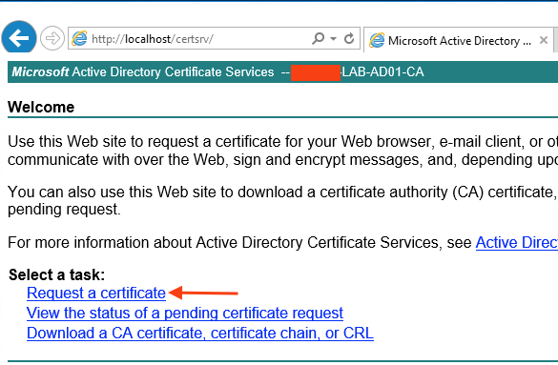Click the browser Back arrow button

[19, 38]
